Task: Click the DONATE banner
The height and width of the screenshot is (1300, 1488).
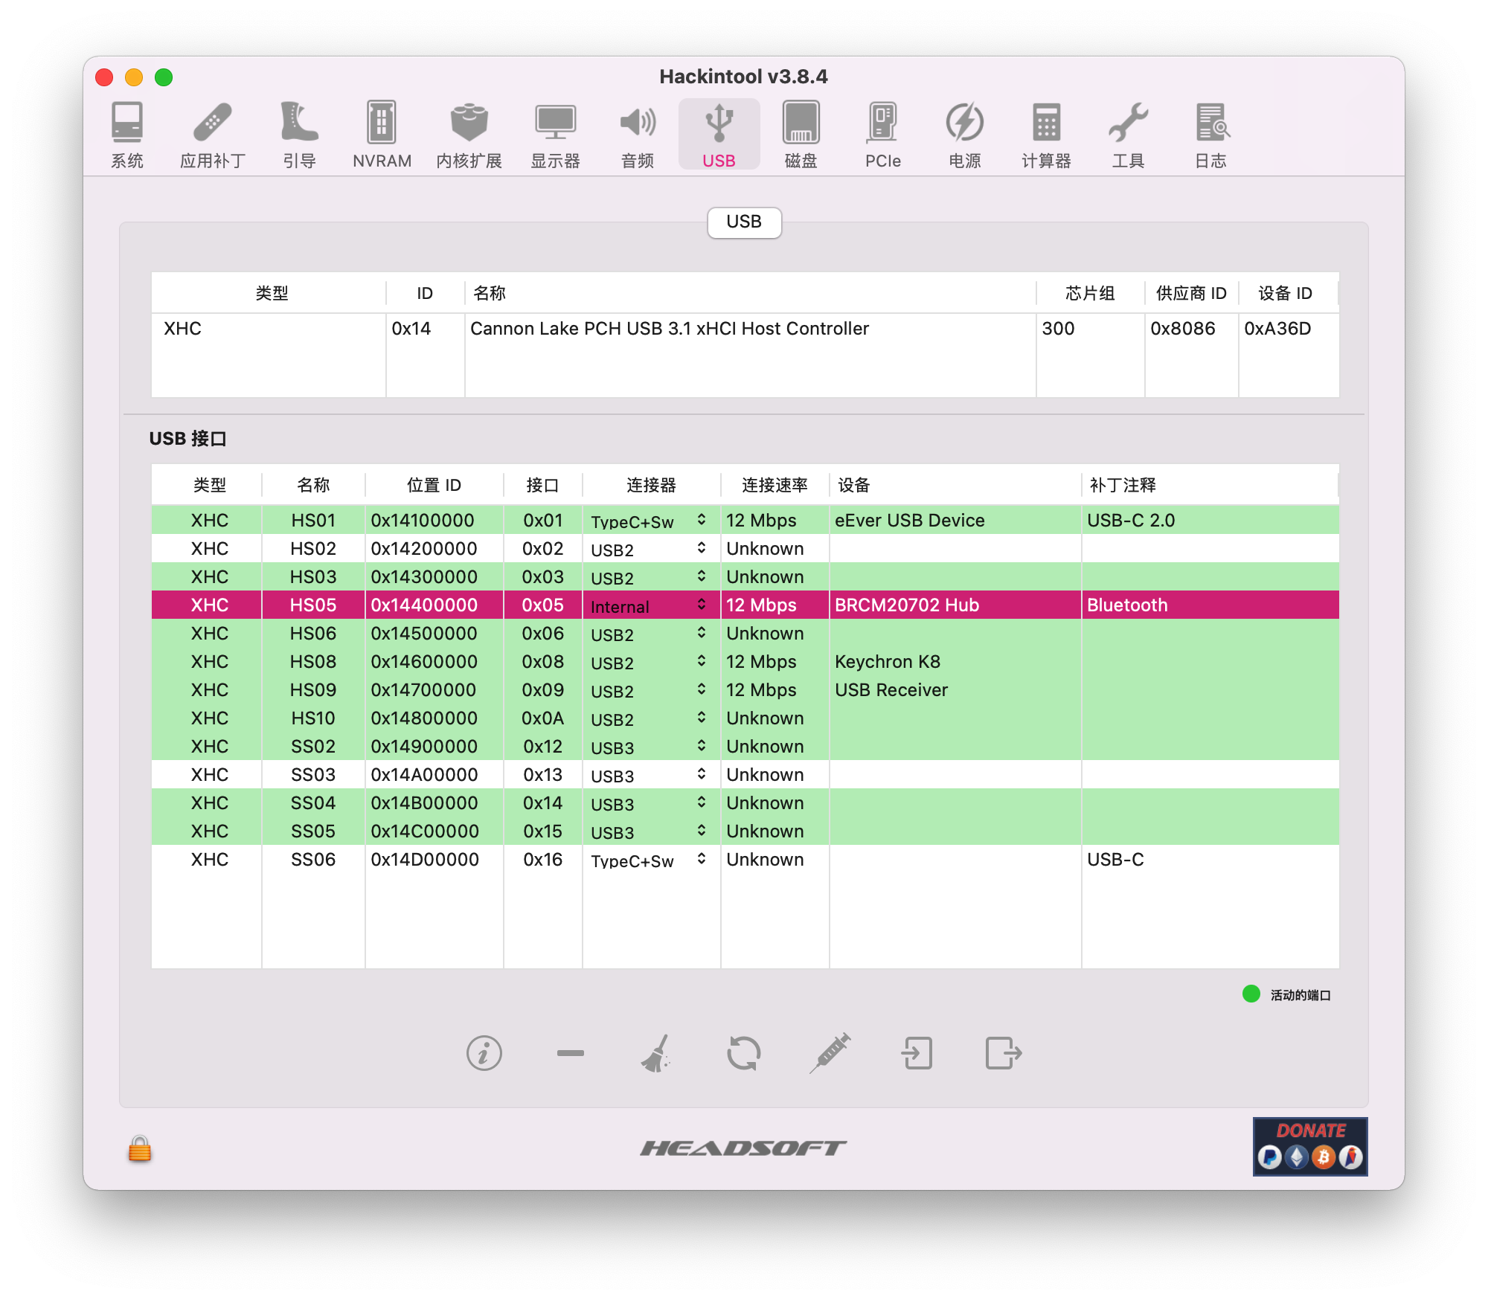Action: [1310, 1146]
